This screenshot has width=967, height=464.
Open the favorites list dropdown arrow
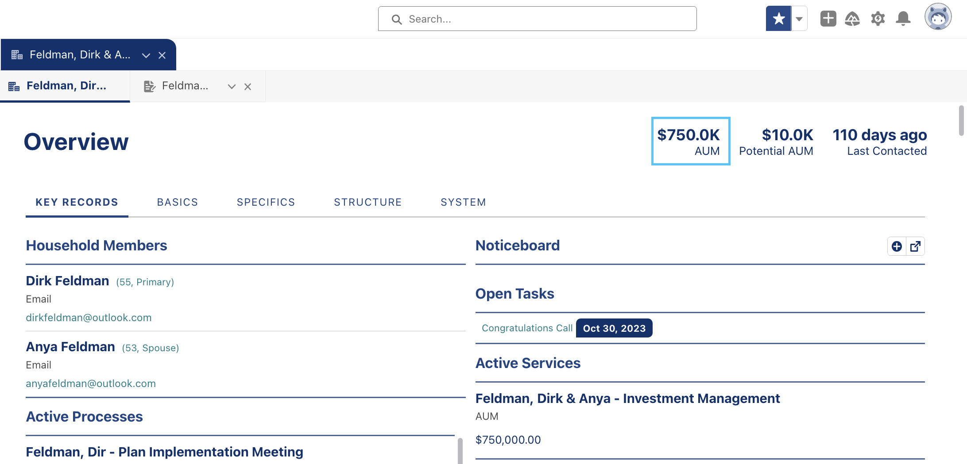pos(799,19)
